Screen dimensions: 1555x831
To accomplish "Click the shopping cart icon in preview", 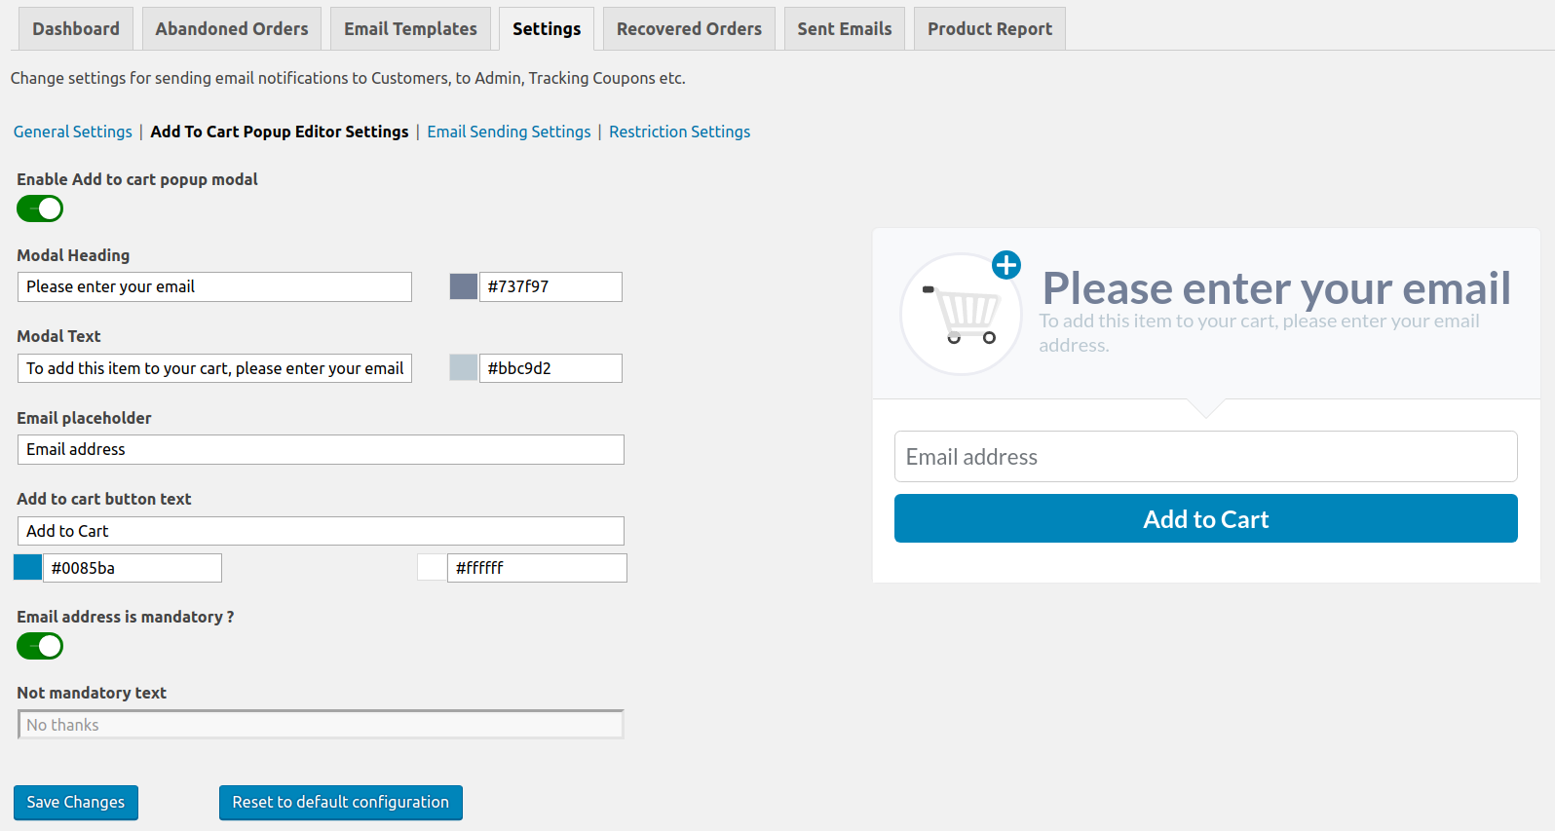I will [961, 315].
